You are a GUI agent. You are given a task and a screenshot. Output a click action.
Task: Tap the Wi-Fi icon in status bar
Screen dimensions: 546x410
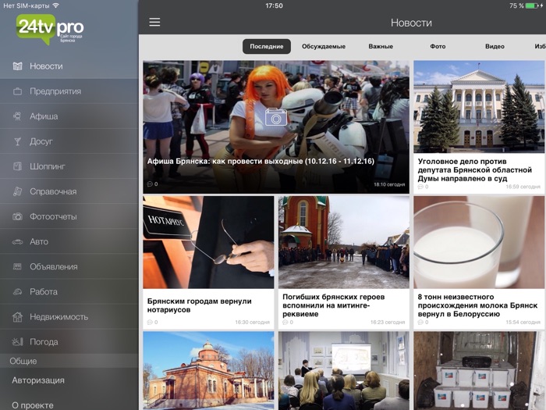point(55,5)
